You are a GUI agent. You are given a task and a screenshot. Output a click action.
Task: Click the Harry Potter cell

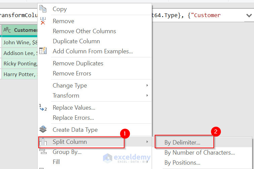tap(19, 74)
